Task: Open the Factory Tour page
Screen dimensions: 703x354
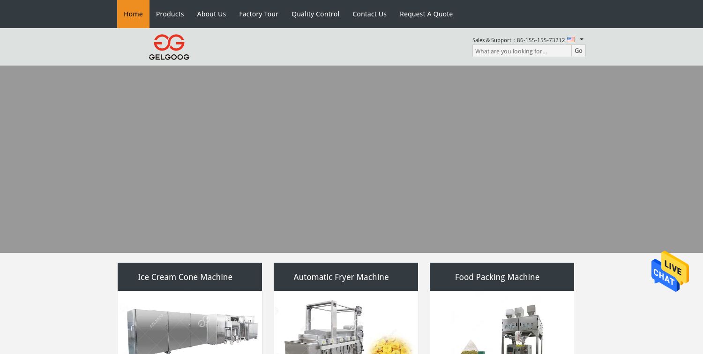Action: coord(259,14)
